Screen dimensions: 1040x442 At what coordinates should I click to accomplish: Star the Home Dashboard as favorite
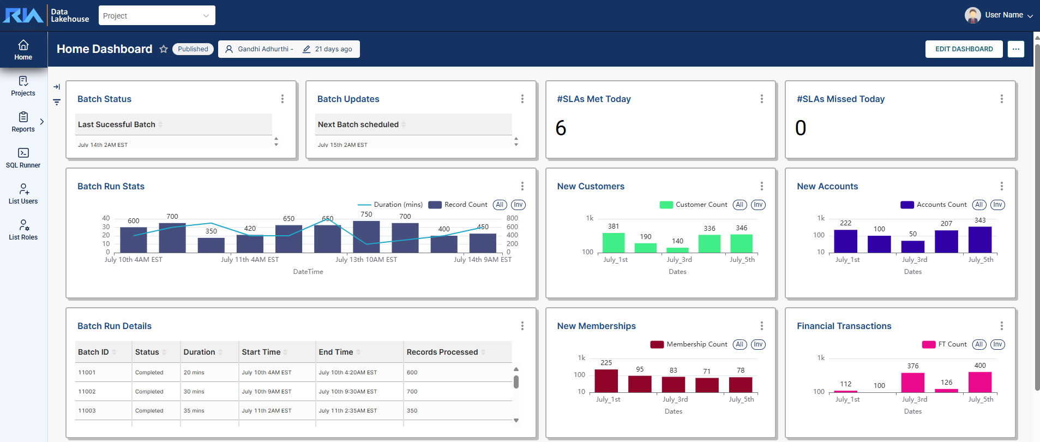click(164, 49)
